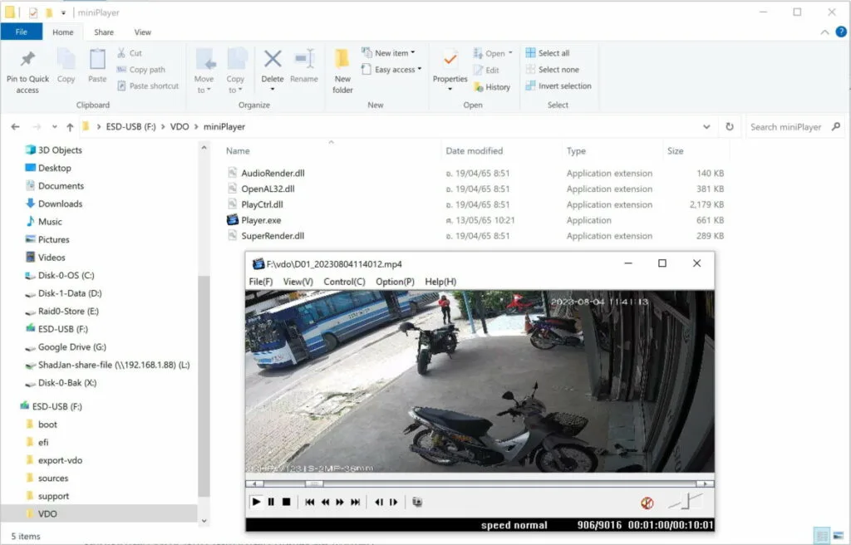Expand the Properties dropdown arrow
Viewport: 851px width, 545px height.
point(450,87)
